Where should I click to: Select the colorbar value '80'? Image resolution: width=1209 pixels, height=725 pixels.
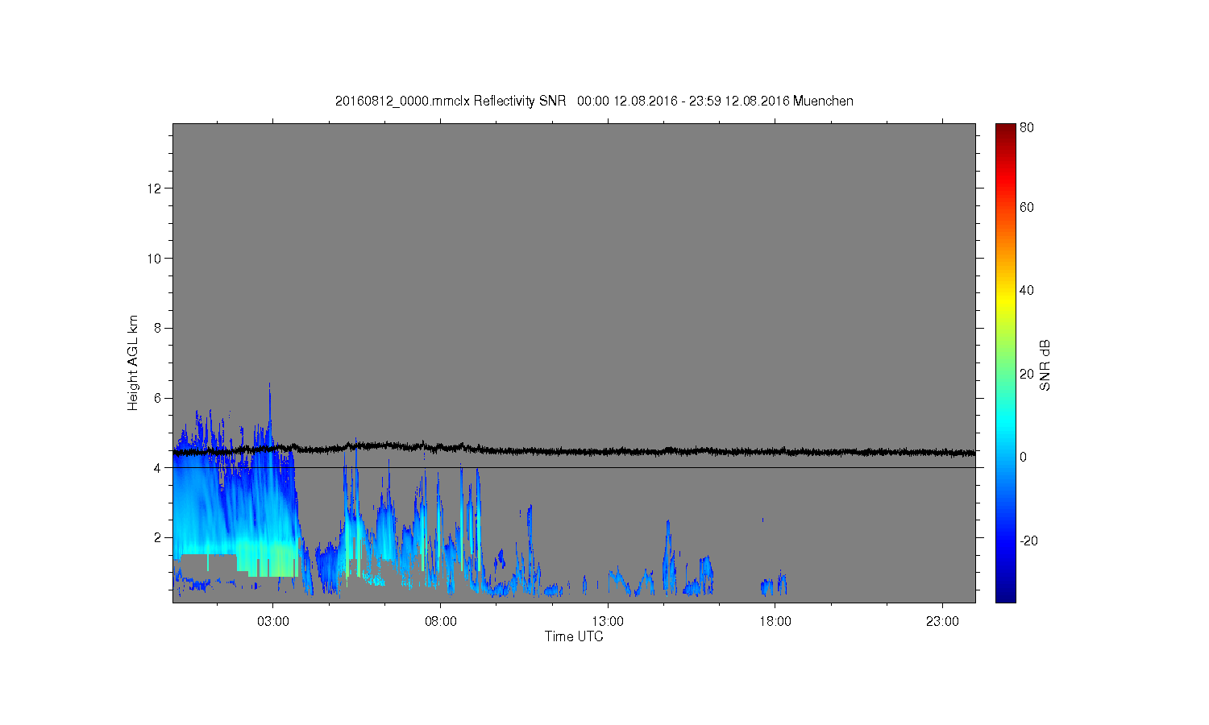[1027, 127]
